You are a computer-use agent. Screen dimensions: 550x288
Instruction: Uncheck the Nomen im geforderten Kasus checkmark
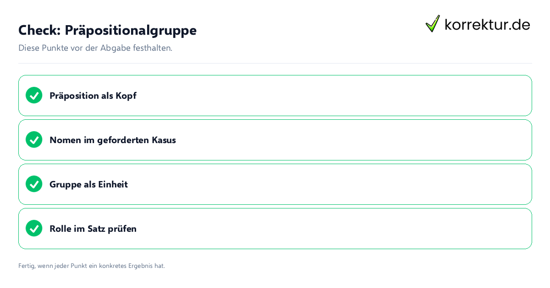(34, 139)
